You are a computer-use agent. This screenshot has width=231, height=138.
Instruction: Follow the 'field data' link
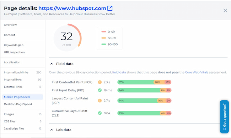119,72
